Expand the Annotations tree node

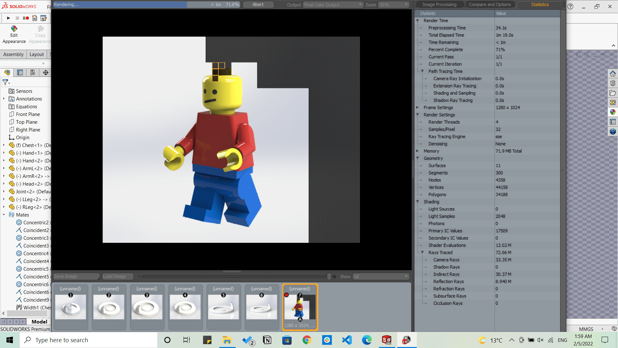click(4, 99)
